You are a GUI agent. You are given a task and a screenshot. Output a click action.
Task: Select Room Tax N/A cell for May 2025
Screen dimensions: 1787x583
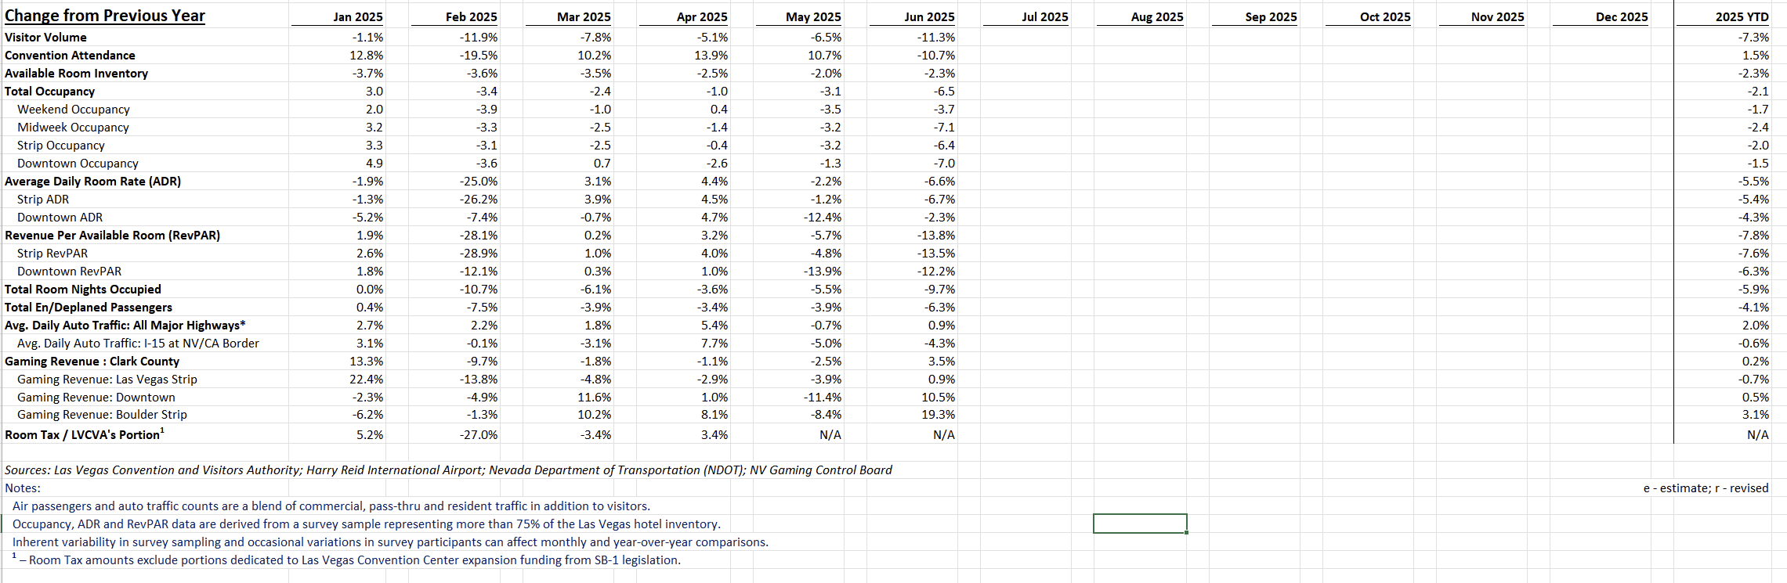pos(830,434)
